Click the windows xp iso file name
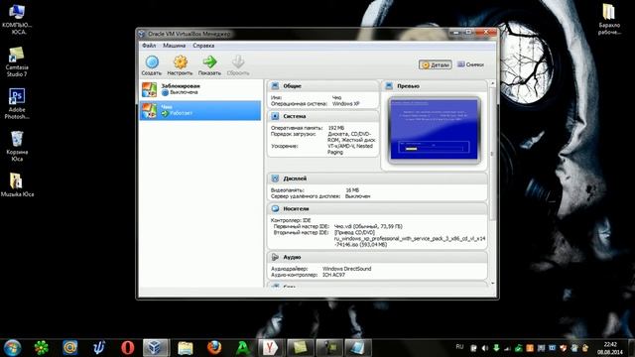The height and width of the screenshot is (357, 635). pyautogui.click(x=410, y=242)
